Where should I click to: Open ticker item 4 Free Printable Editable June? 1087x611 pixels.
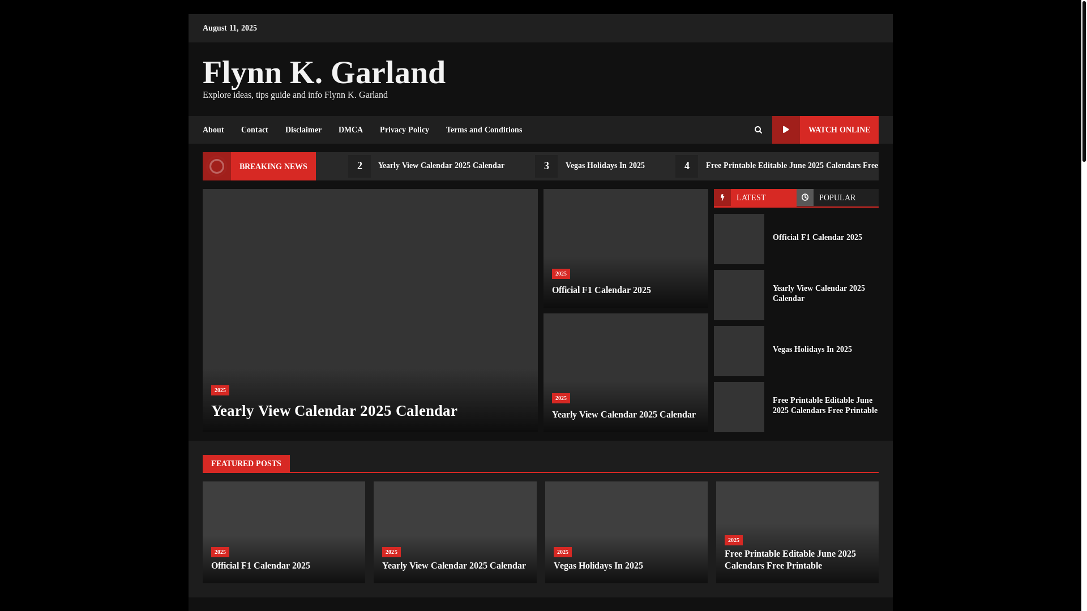click(x=792, y=166)
